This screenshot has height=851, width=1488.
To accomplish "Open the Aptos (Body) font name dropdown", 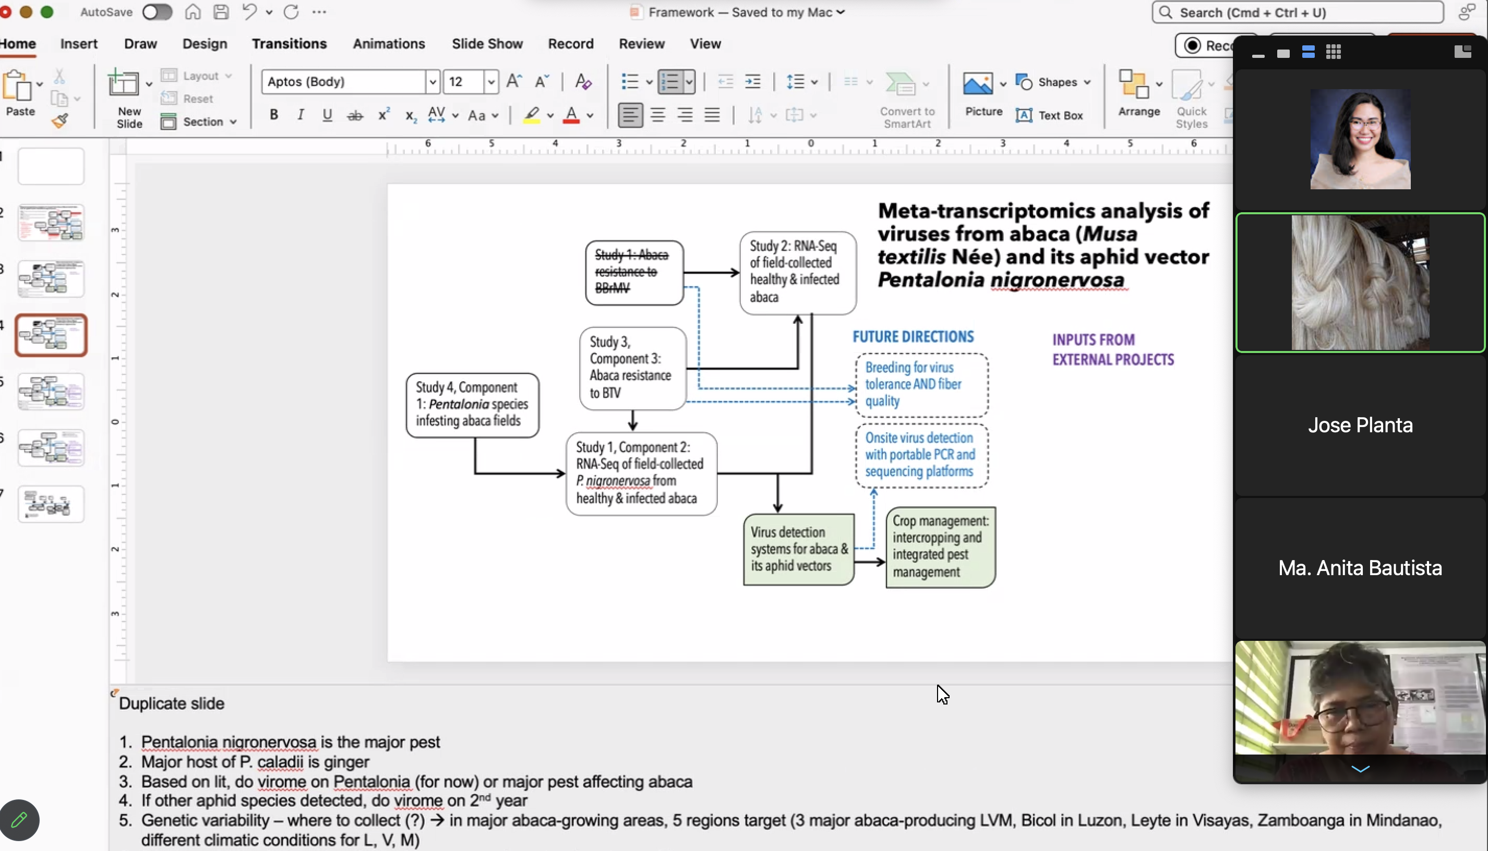I will 432,82.
